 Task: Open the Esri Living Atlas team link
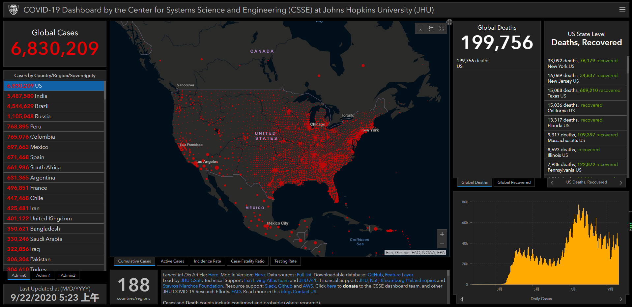pos(266,280)
